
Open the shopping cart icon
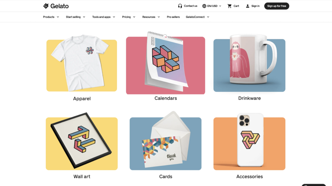[x=230, y=6]
